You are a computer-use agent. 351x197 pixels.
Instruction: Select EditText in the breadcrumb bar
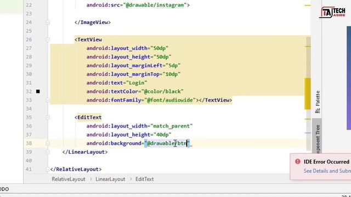pos(145,179)
